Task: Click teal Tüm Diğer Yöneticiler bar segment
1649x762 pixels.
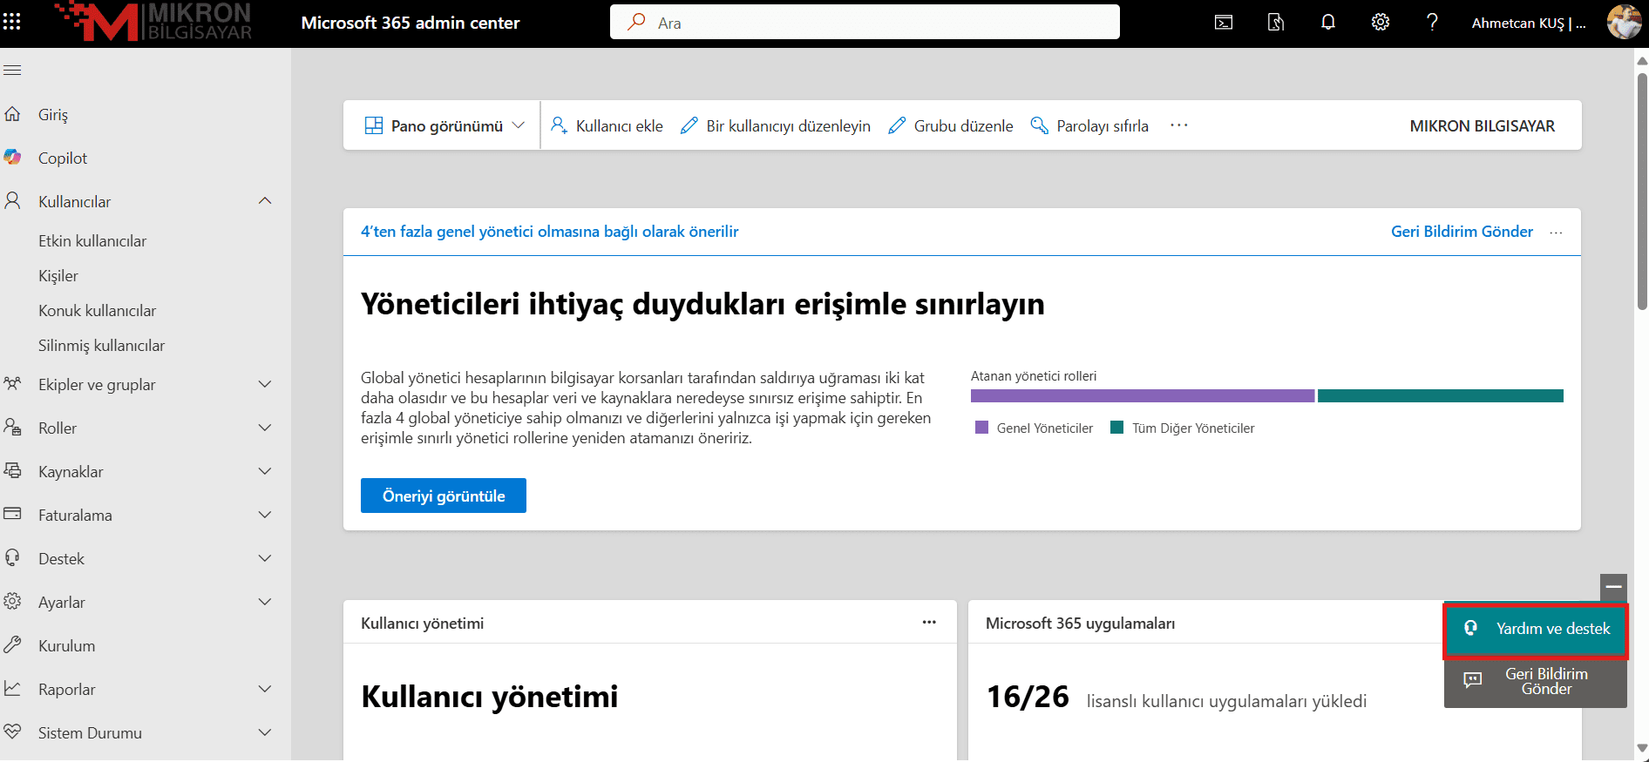Action: tap(1441, 395)
